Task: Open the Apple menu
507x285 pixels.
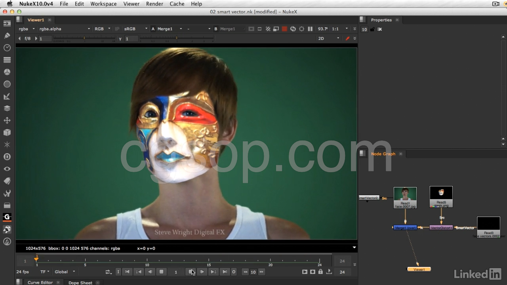Action: click(x=10, y=4)
